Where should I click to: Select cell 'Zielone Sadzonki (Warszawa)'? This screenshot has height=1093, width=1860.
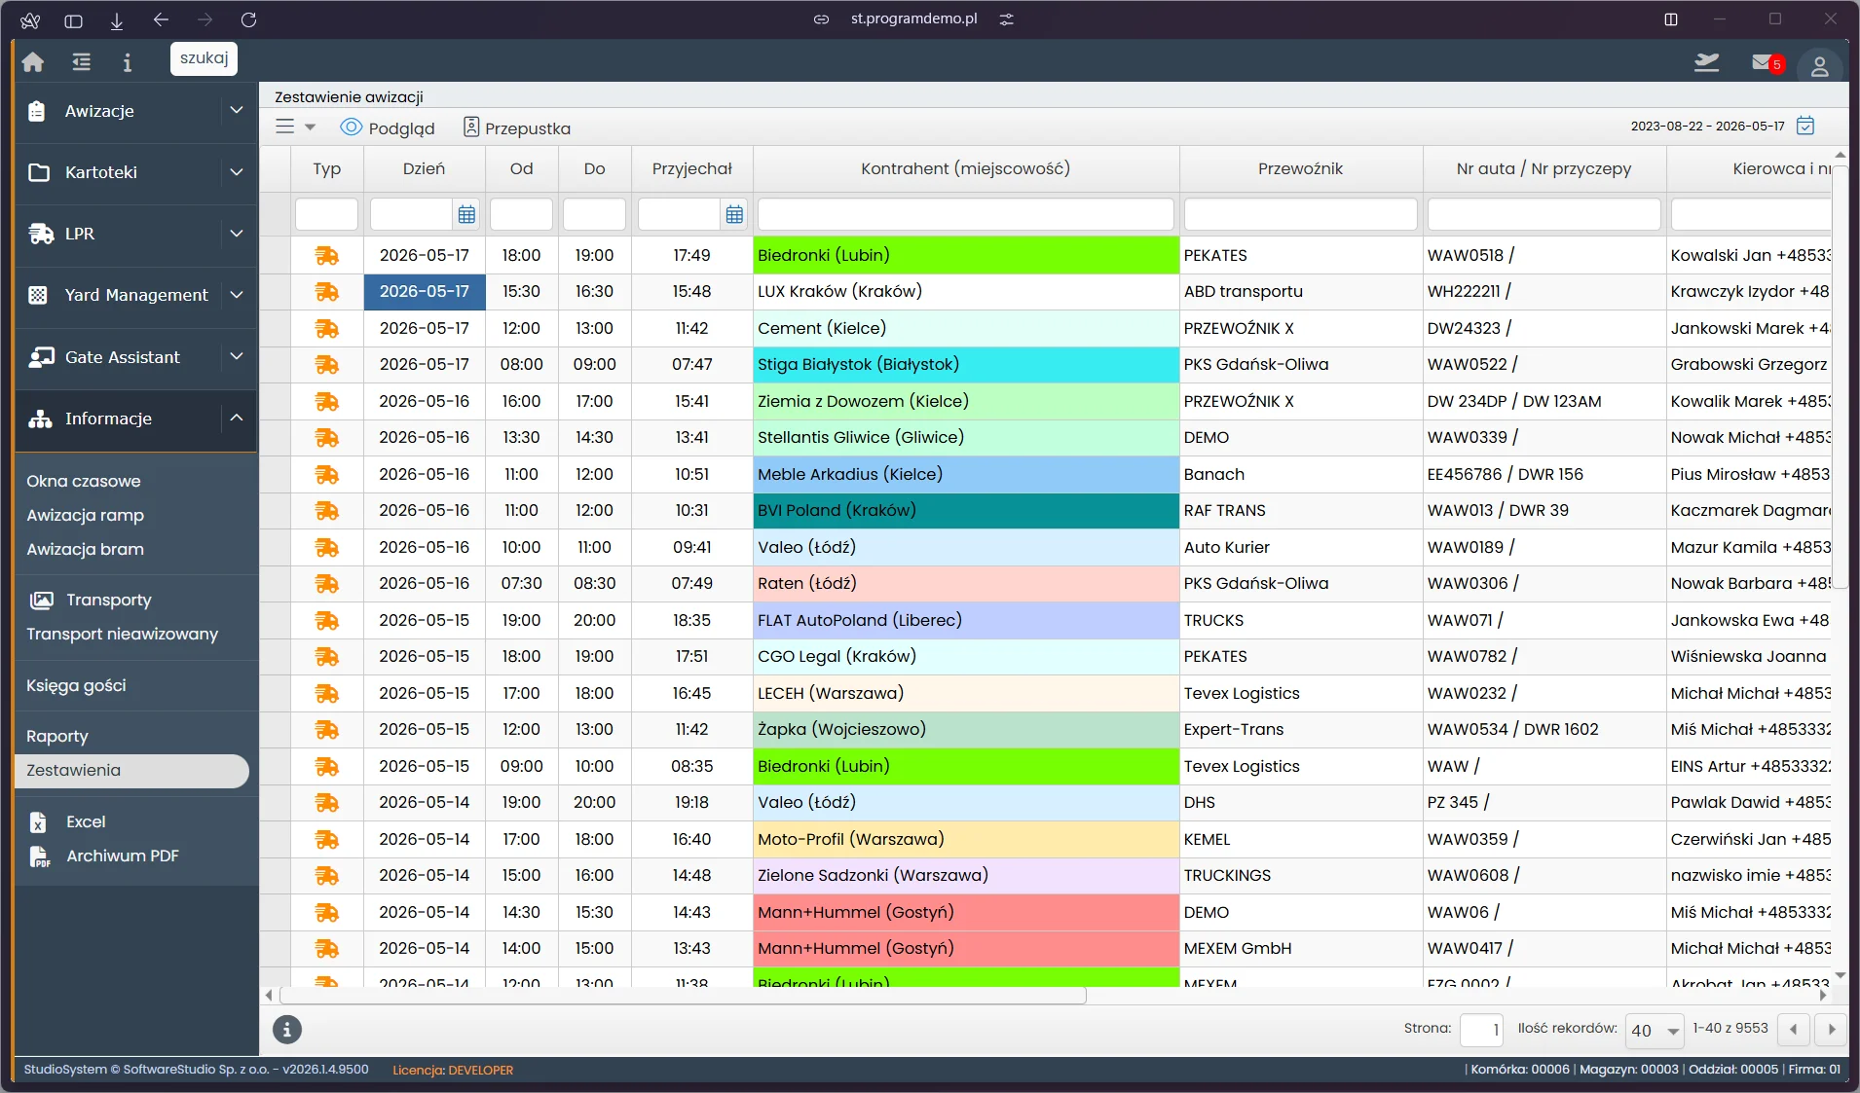point(965,876)
